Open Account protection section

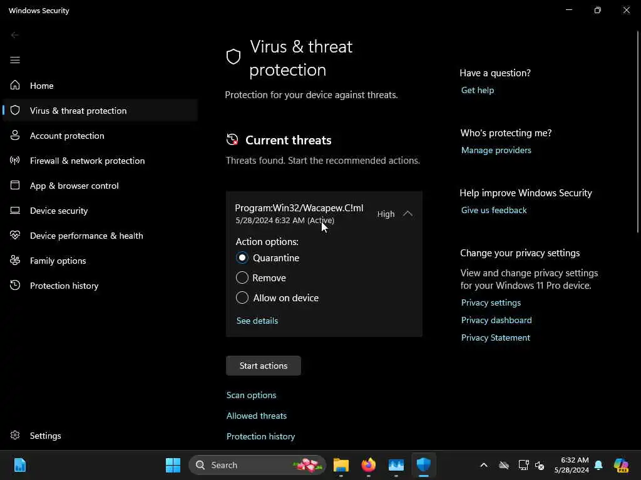tap(100, 136)
